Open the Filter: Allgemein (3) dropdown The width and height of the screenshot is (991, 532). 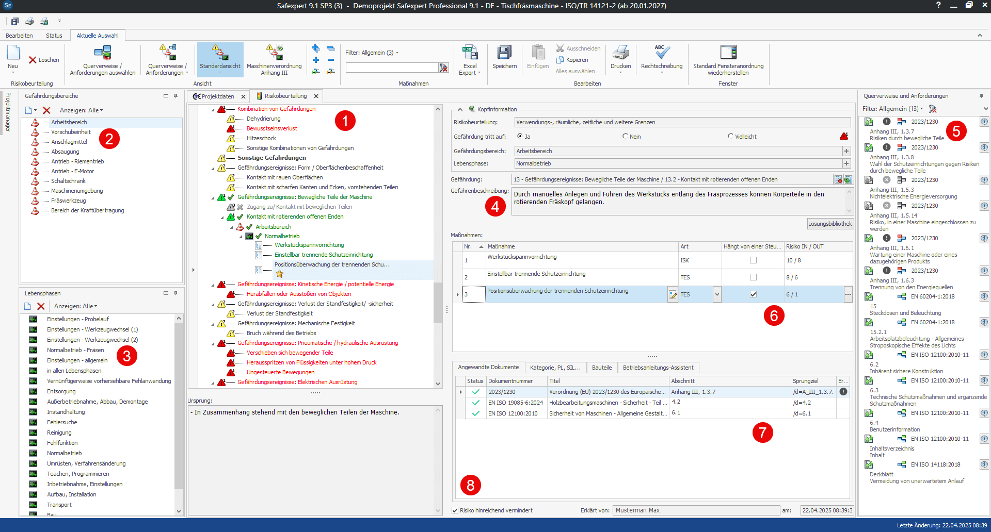[x=372, y=53]
